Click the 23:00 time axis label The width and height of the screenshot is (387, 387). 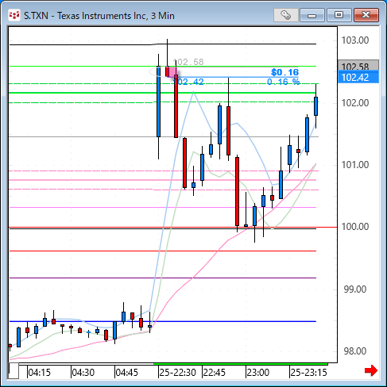tap(258, 373)
